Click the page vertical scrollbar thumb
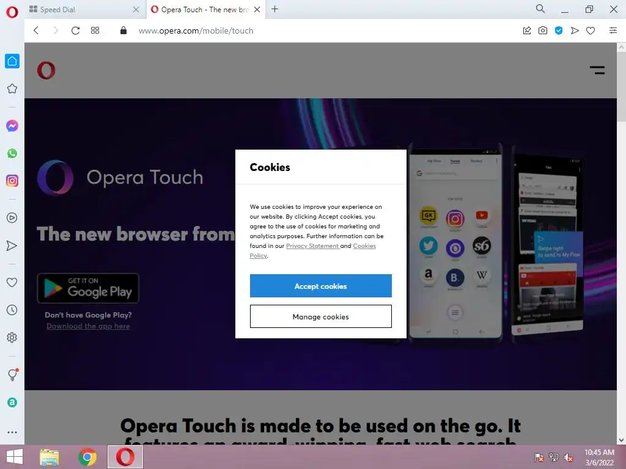Viewport: 626px width, 469px height. [x=621, y=88]
